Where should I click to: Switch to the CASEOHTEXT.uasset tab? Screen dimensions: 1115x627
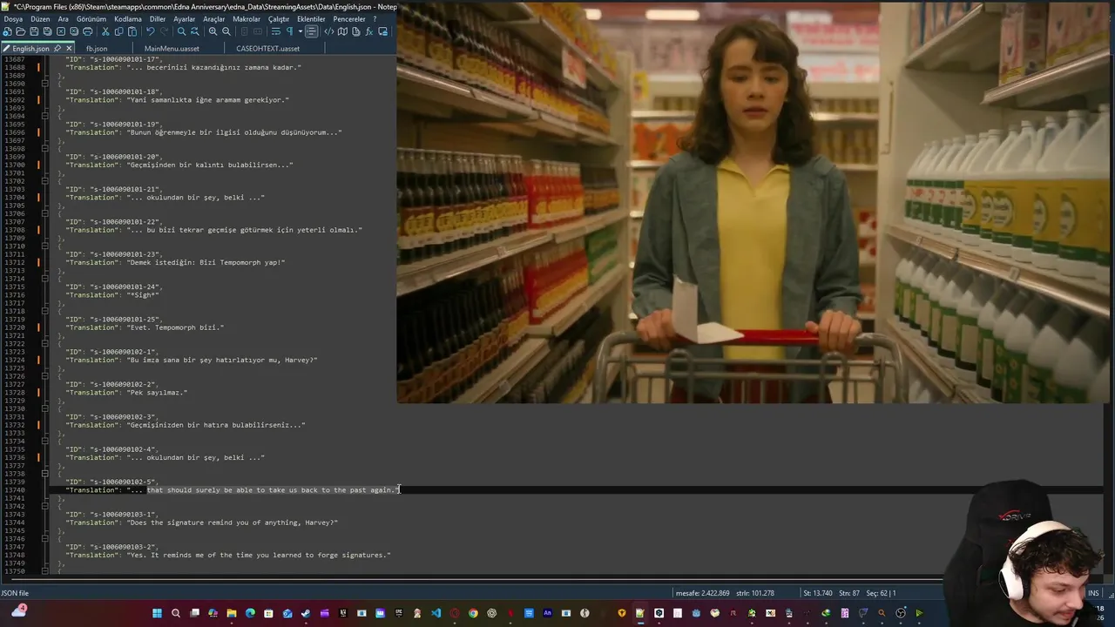[x=267, y=49]
